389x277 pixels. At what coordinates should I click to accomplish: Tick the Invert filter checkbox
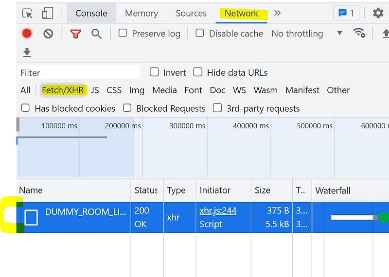point(154,72)
